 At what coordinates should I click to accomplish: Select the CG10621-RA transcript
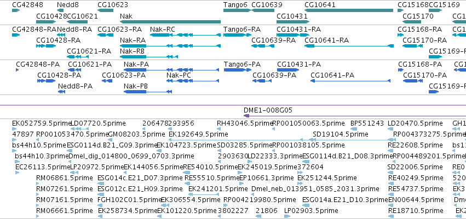77,57
